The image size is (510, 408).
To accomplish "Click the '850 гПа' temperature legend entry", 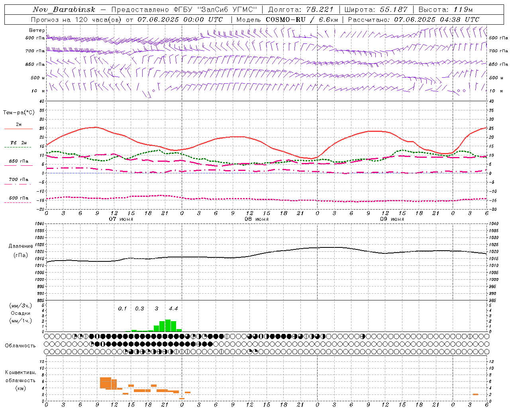I will (19, 161).
